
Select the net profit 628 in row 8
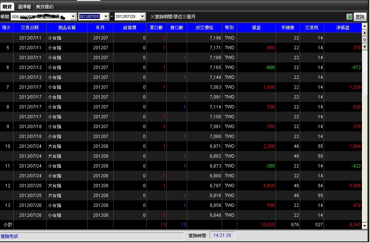357,107
